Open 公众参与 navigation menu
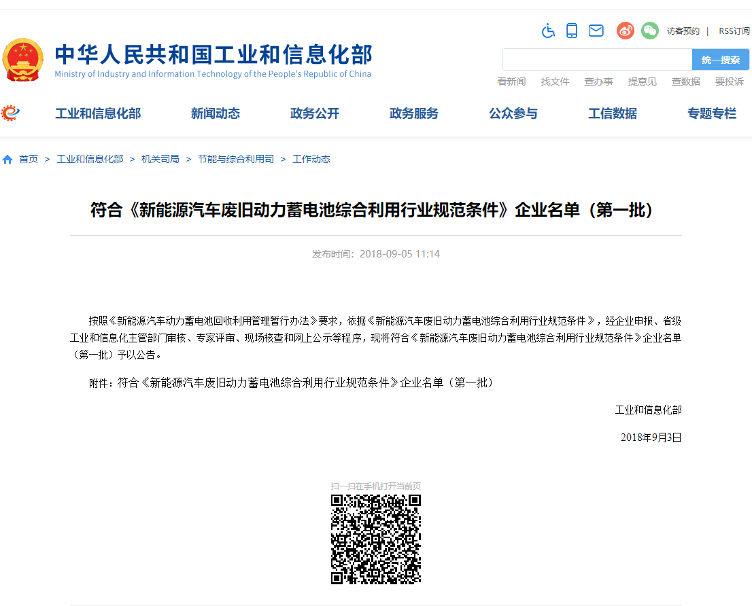This screenshot has width=752, height=606. [513, 113]
